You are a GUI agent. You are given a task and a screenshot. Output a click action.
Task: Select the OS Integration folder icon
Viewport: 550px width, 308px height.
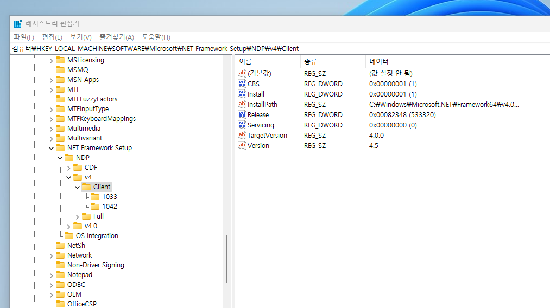[69, 236]
